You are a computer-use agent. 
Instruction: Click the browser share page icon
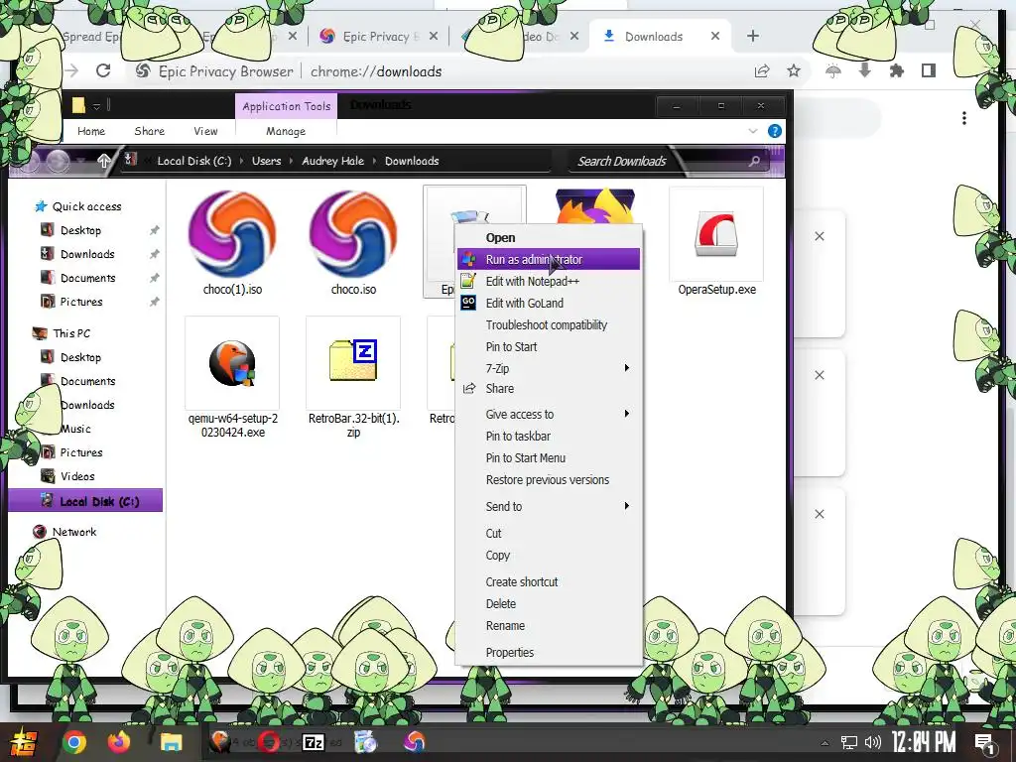pos(762,70)
